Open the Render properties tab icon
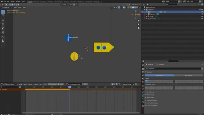This screenshot has height=115, width=204. [x=143, y=69]
